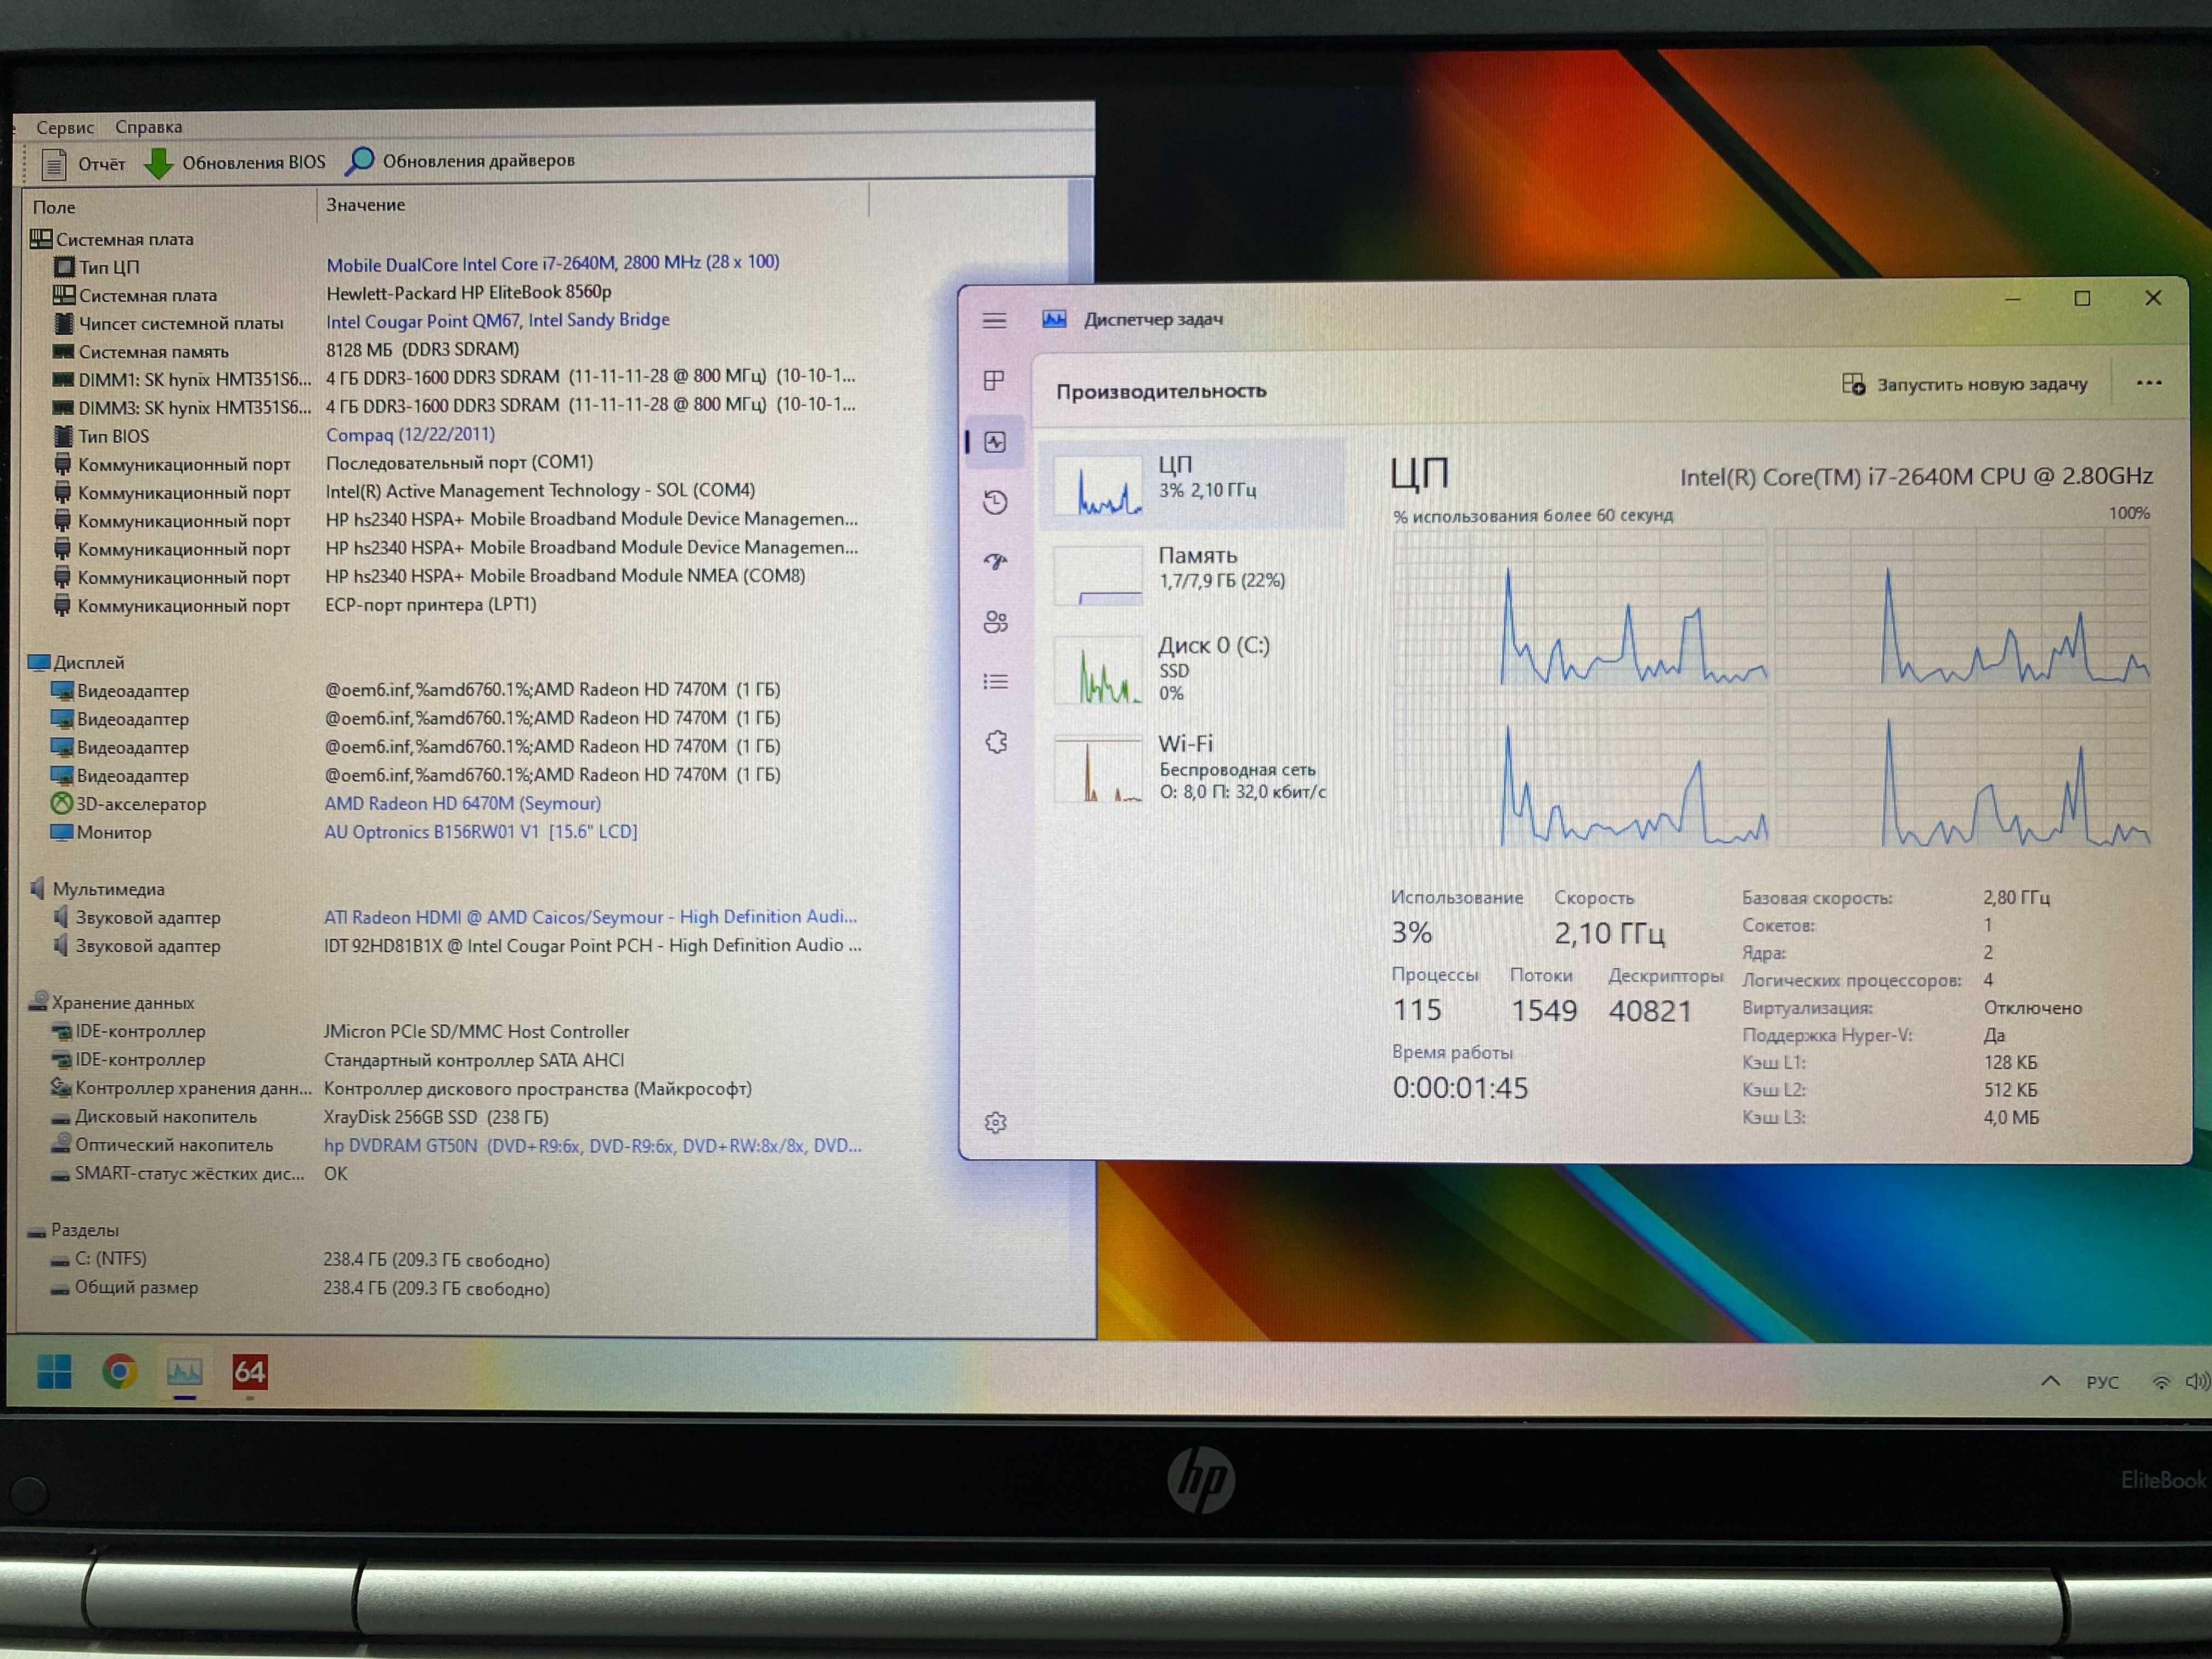The width and height of the screenshot is (2212, 1659).
Task: Open hp DVDRAM GT50N optical drive link
Action: (x=592, y=1145)
